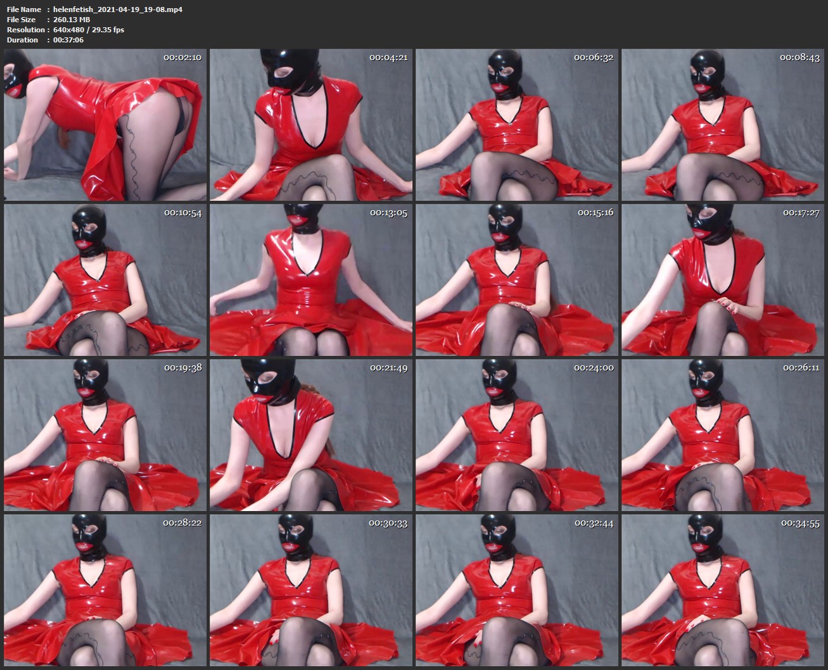This screenshot has height=670, width=828.
Task: Select the thumbnail stamped 00:19:38
Action: (x=105, y=435)
